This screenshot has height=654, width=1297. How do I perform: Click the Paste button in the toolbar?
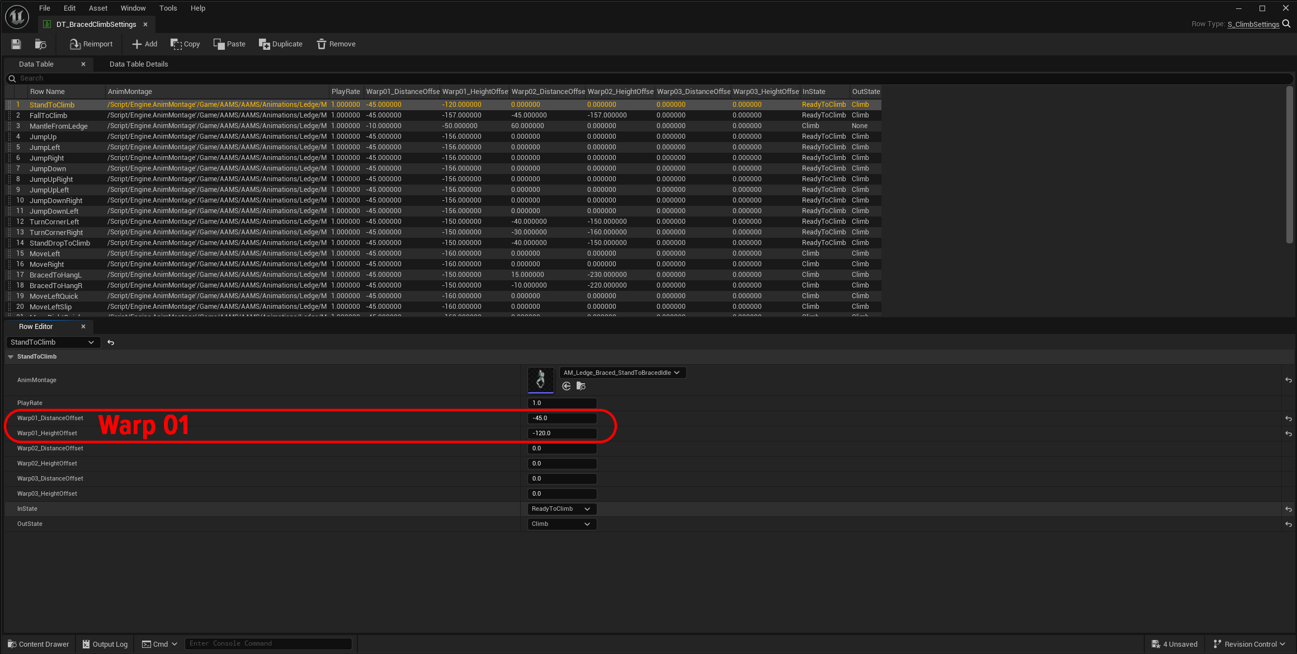[229, 44]
